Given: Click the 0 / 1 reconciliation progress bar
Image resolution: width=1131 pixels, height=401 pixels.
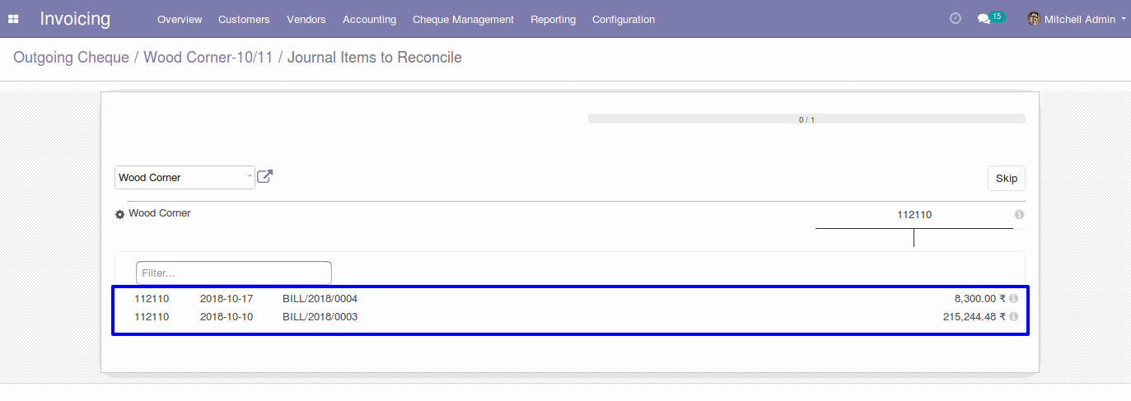Looking at the screenshot, I should [x=806, y=119].
